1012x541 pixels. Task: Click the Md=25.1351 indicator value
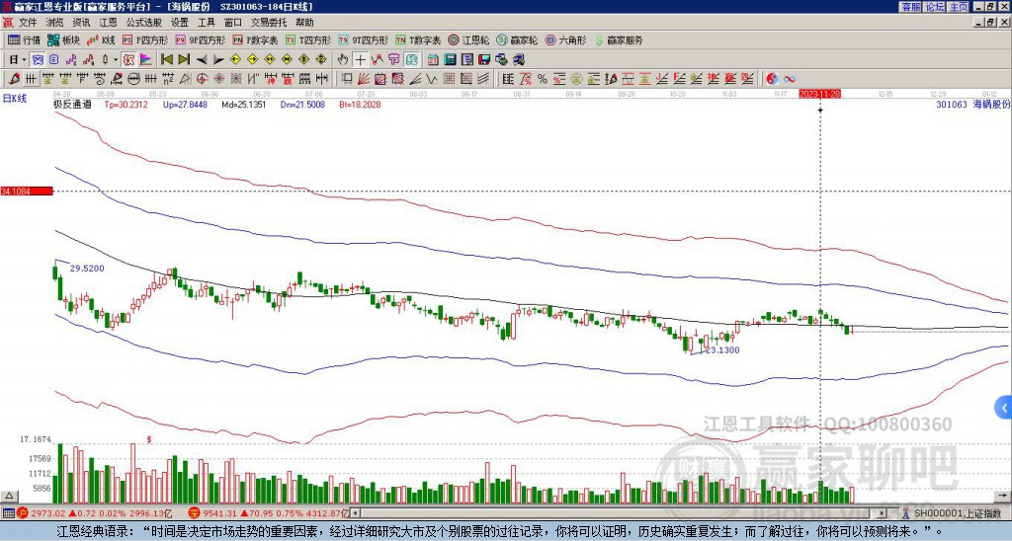(x=244, y=104)
